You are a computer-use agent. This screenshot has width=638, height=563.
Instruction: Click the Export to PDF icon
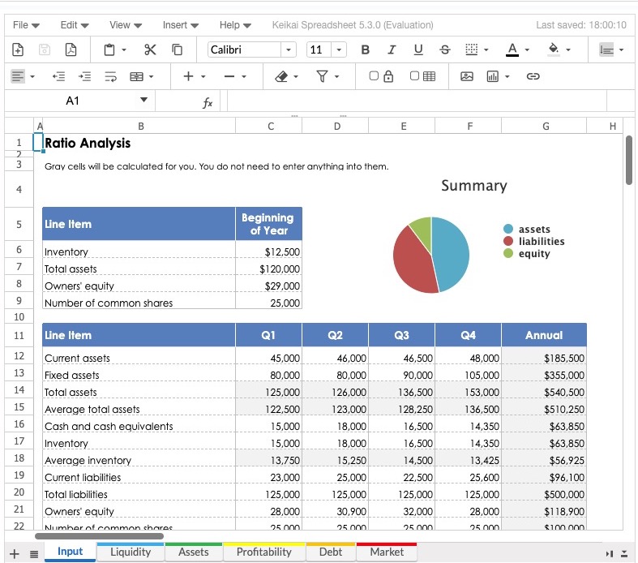(x=71, y=49)
